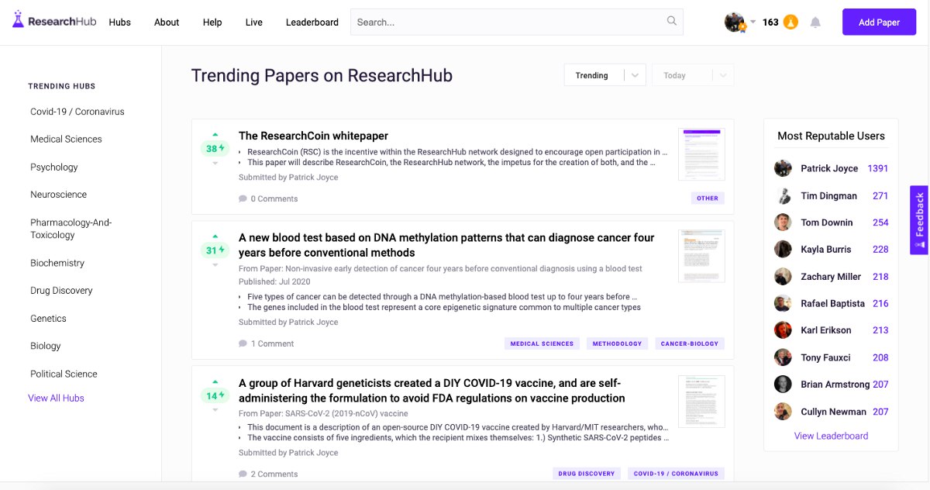Click Tom Downin's avatar
930x490 pixels.
[x=783, y=223]
